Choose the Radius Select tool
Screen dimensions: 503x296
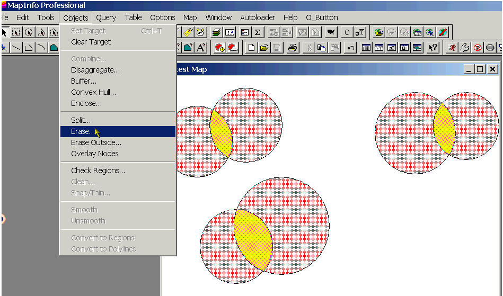click(29, 32)
